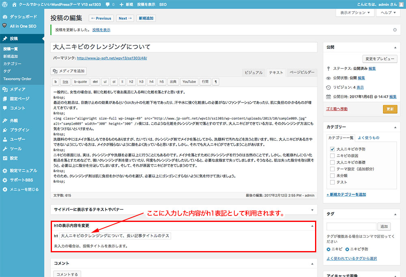Click the 投稿 pushpin icon in sidebar

[5, 39]
